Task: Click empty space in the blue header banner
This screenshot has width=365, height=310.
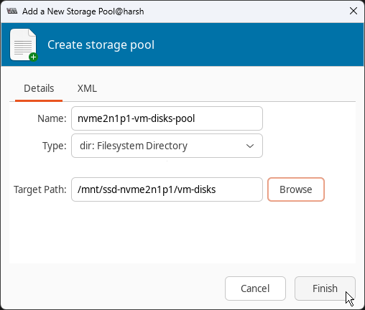Action: [x=259, y=44]
